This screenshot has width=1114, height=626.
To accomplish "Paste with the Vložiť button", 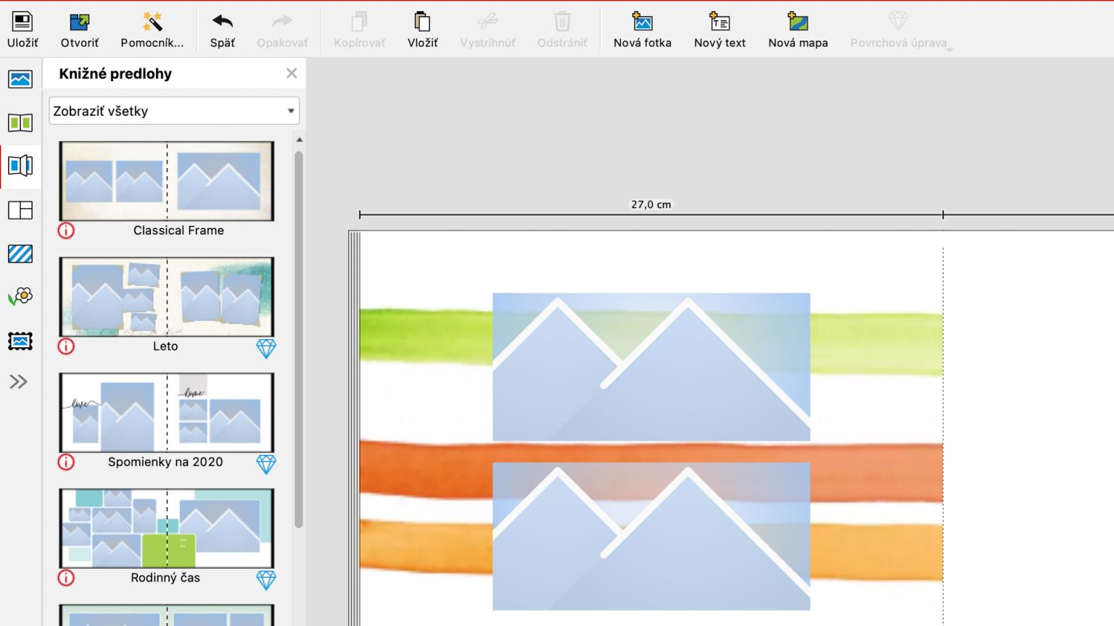I will [422, 30].
